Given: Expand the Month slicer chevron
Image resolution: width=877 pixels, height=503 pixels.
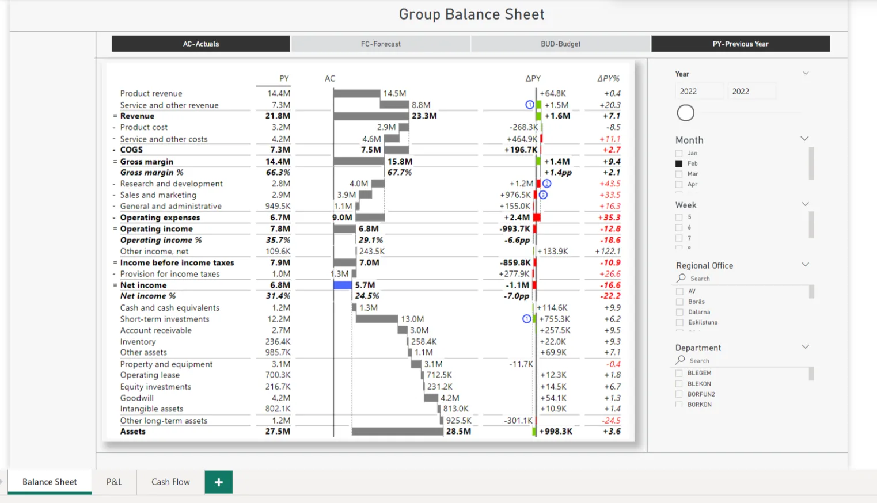Looking at the screenshot, I should [x=804, y=139].
